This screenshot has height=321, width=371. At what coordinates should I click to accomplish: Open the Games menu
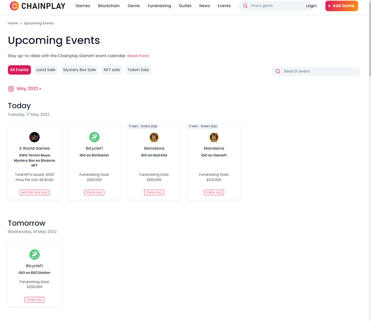click(83, 6)
